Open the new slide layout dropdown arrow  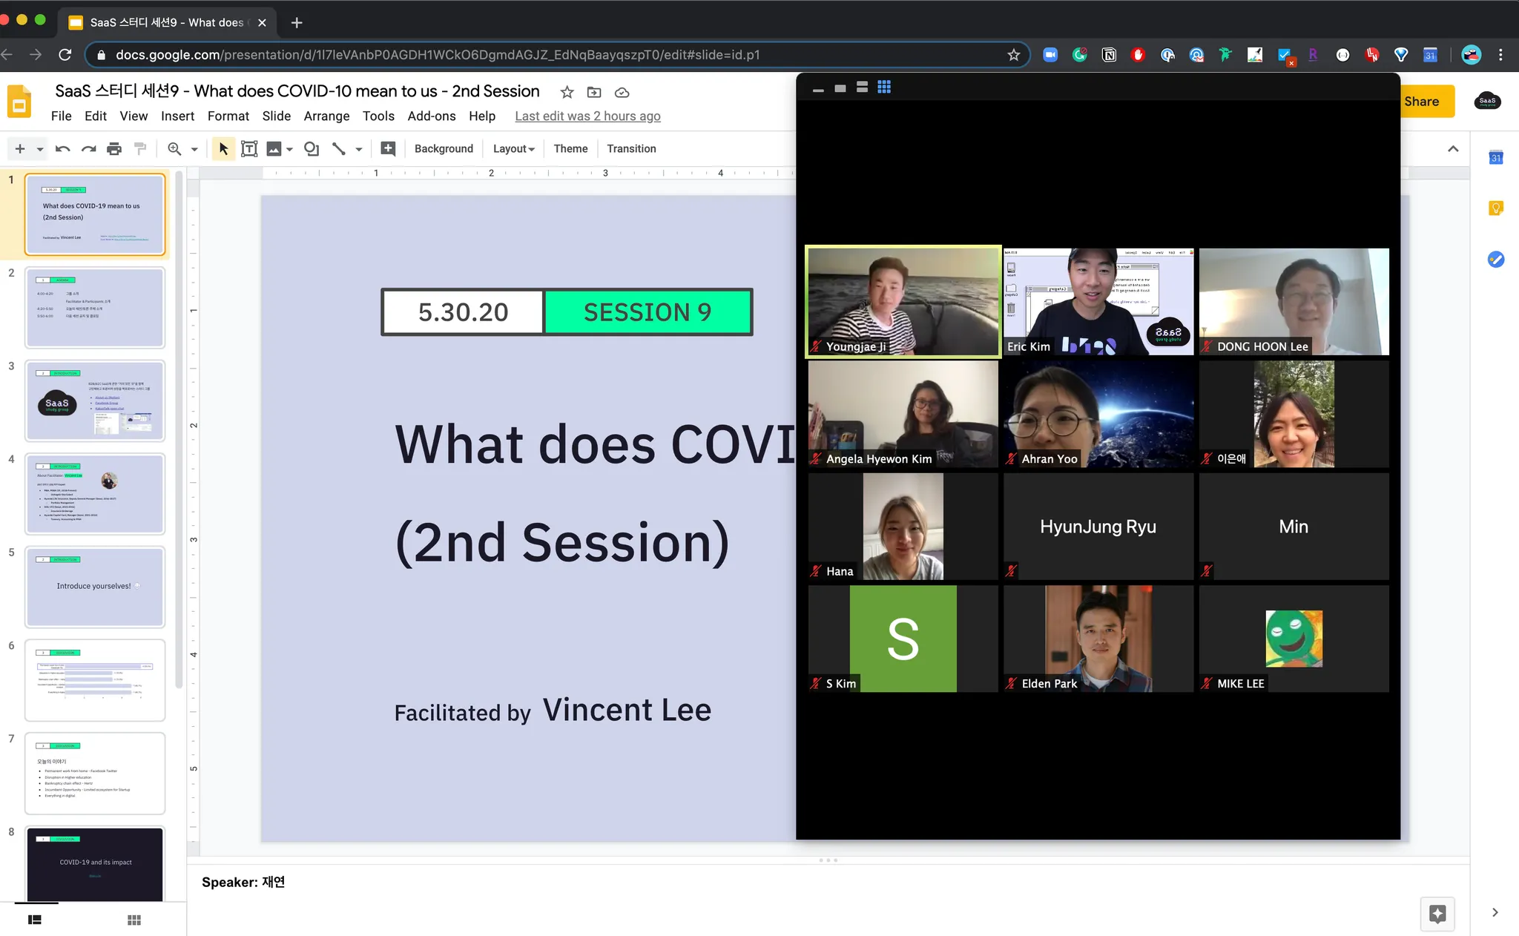click(x=40, y=149)
